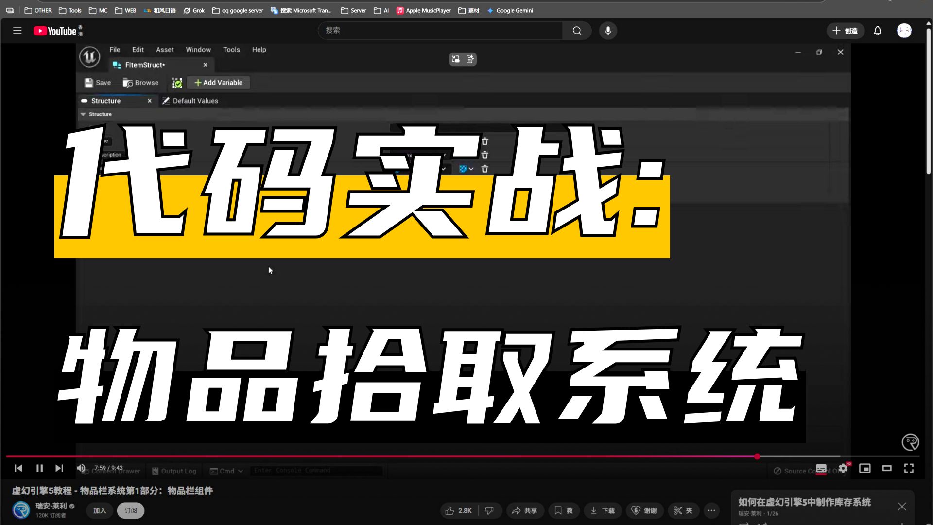Click the red playhead scrubber dot

[757, 456]
